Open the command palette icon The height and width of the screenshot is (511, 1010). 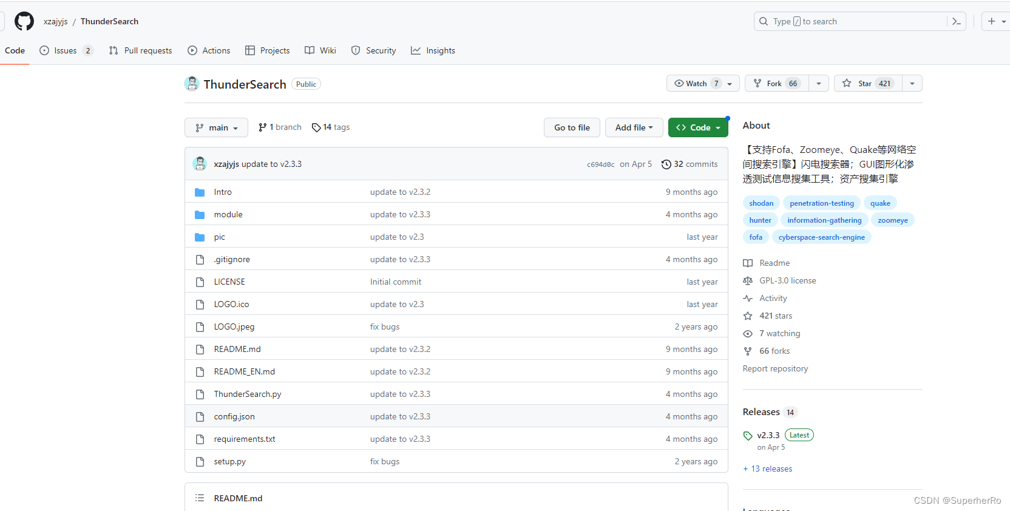click(957, 21)
